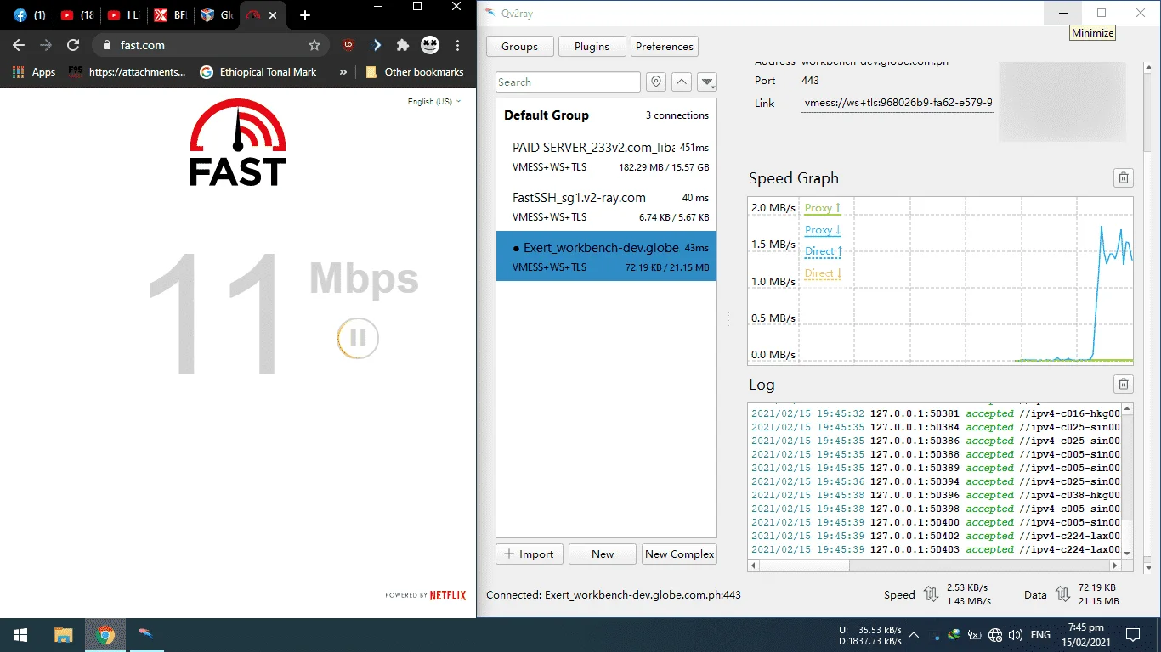Screen dimensions: 1161x652
Task: Expand the hidden bookmarks overflow chevron
Action: [x=343, y=72]
